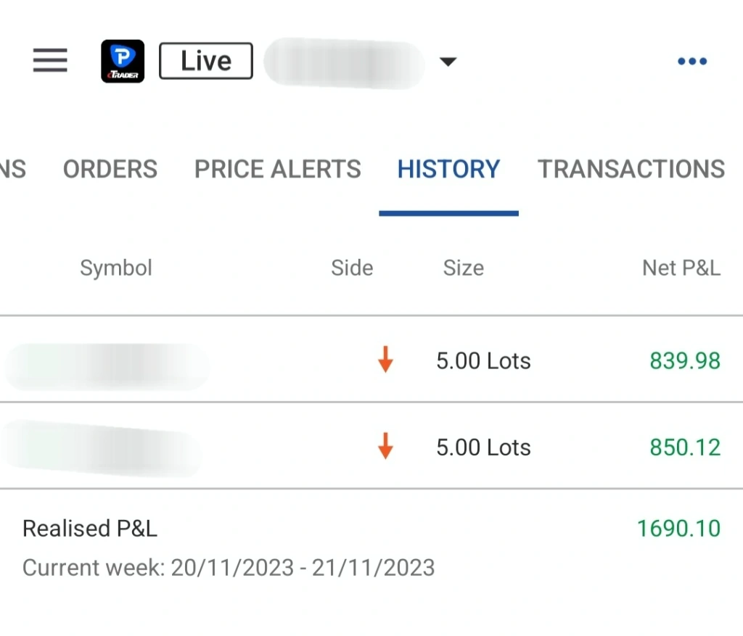743x636 pixels.
Task: Expand the account selector dropdown arrow
Action: [x=448, y=62]
